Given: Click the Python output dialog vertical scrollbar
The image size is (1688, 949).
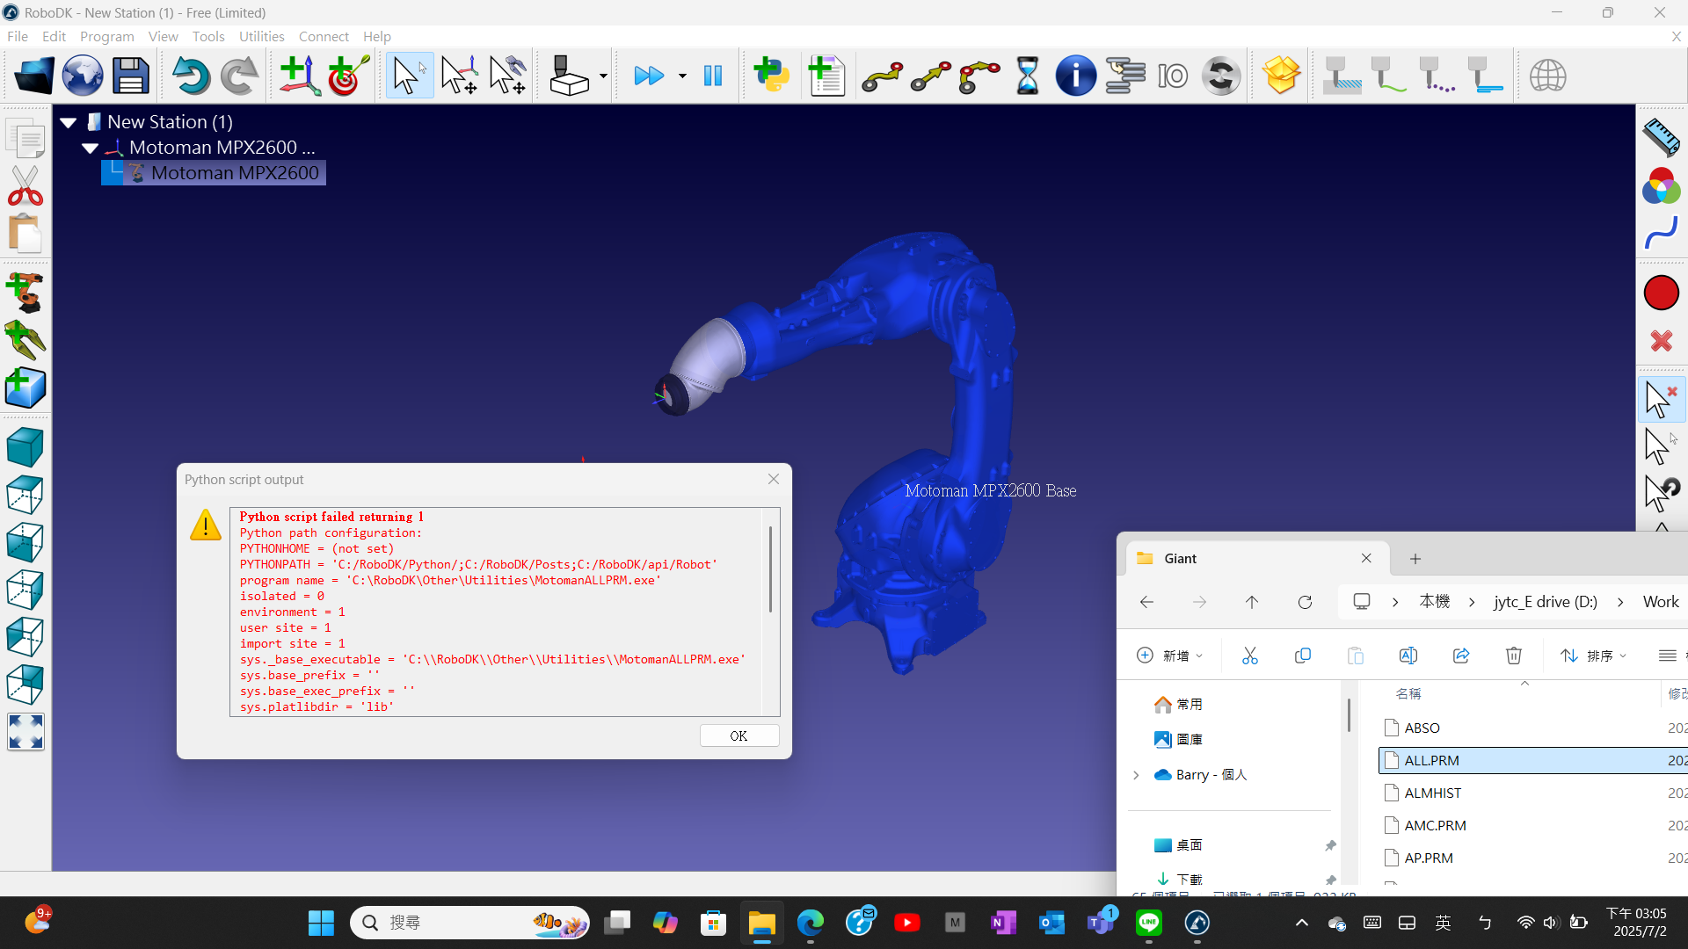Looking at the screenshot, I should click(770, 569).
